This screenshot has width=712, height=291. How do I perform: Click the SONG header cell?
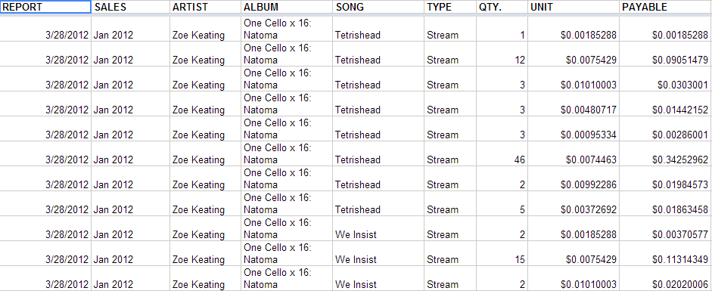click(379, 7)
